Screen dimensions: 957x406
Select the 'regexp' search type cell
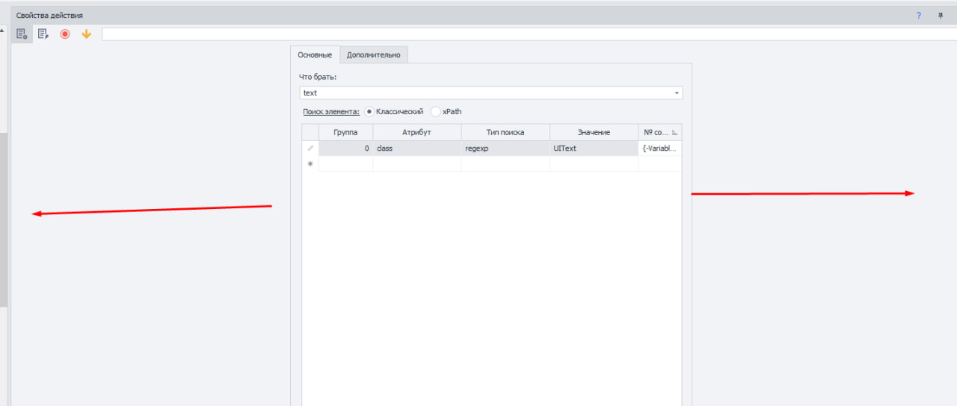(x=505, y=149)
